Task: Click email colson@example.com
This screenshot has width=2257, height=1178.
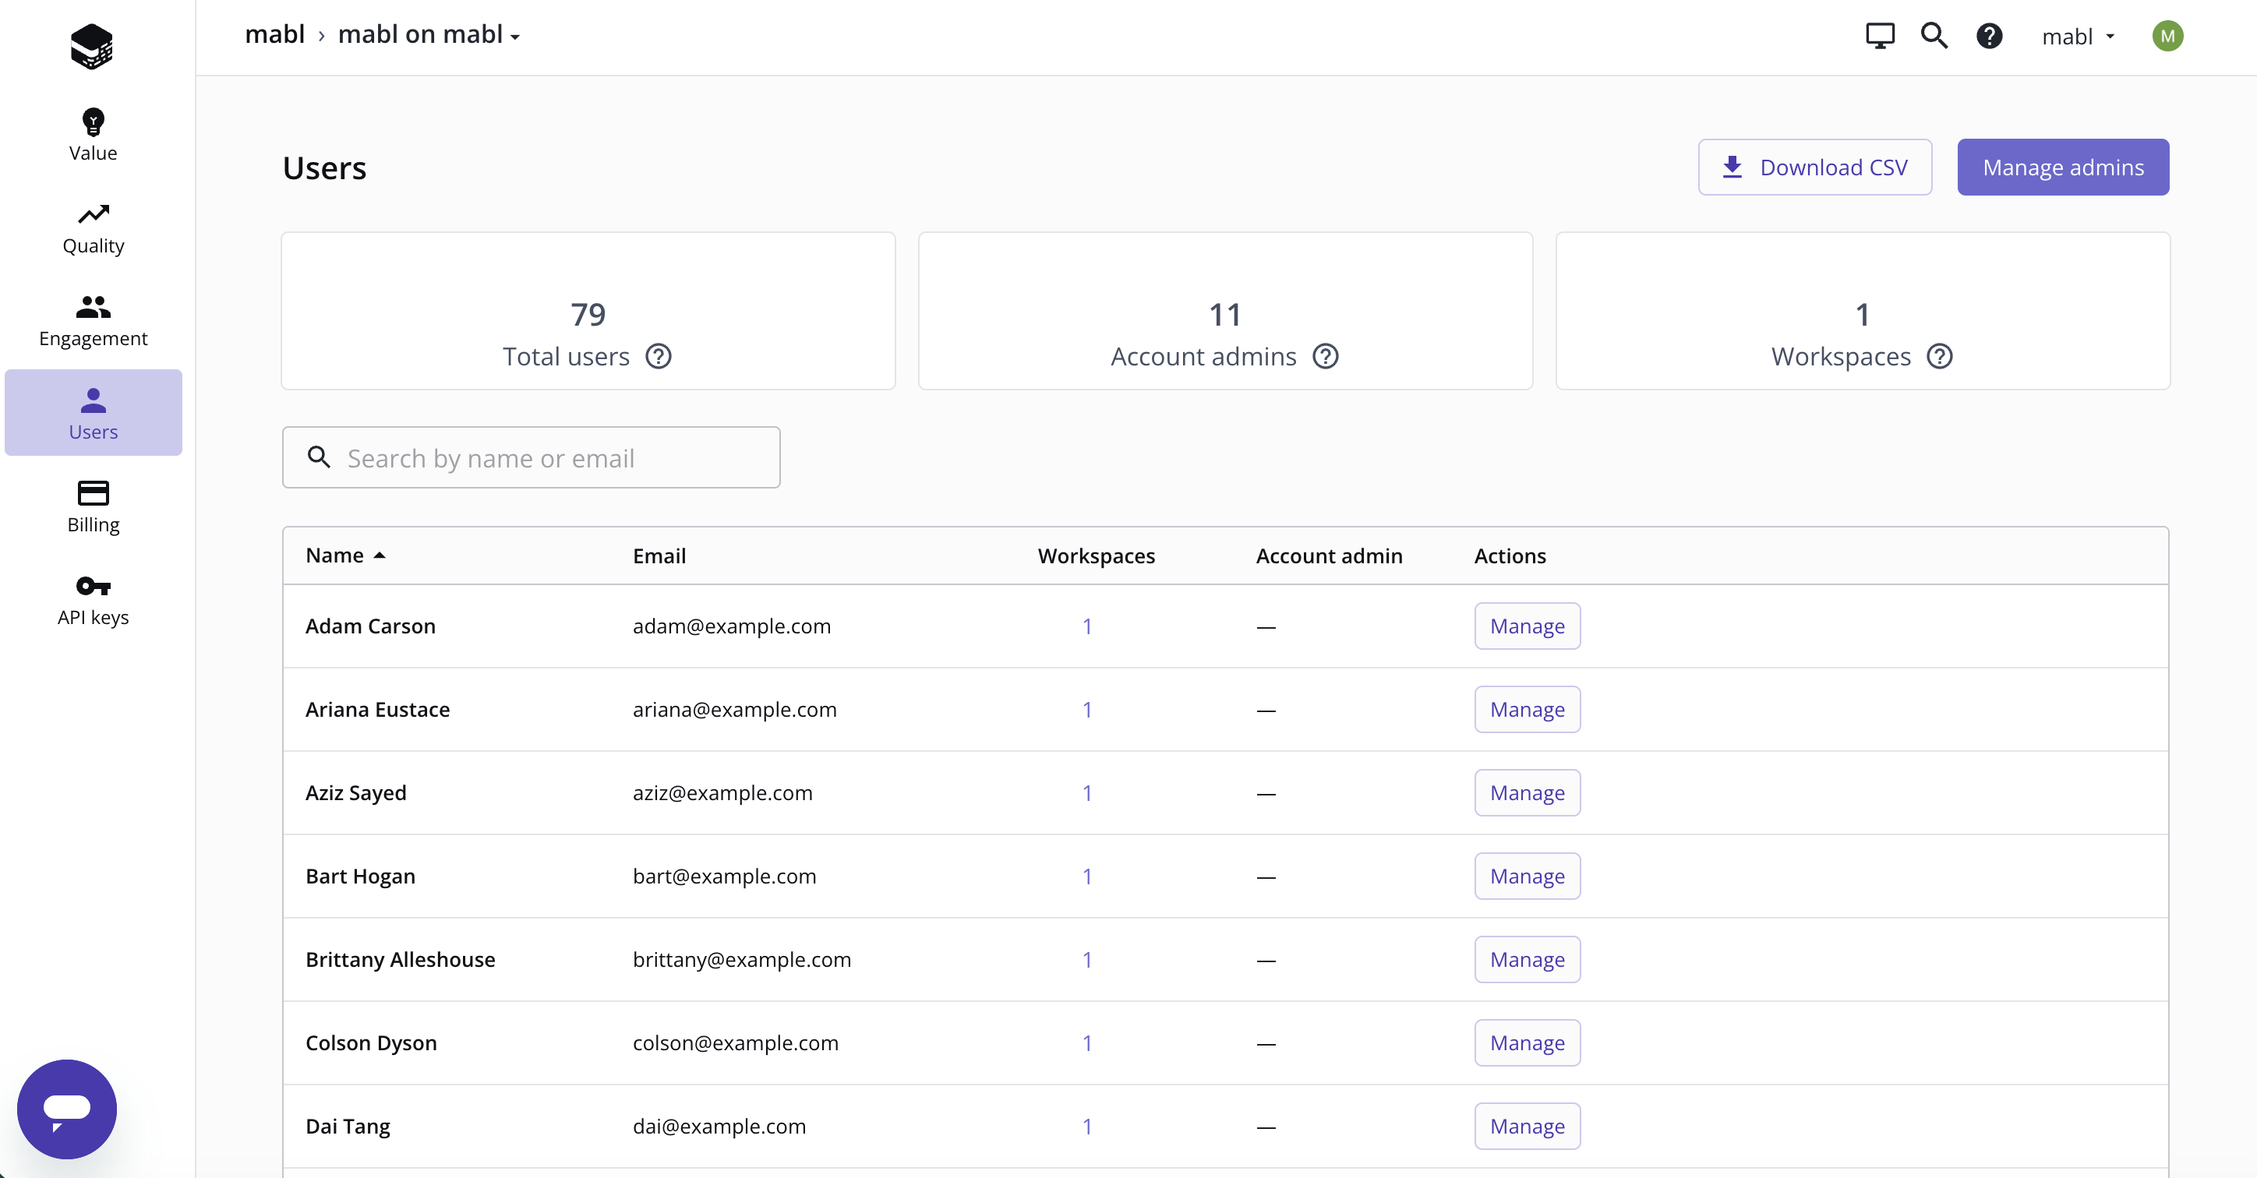Action: [735, 1042]
